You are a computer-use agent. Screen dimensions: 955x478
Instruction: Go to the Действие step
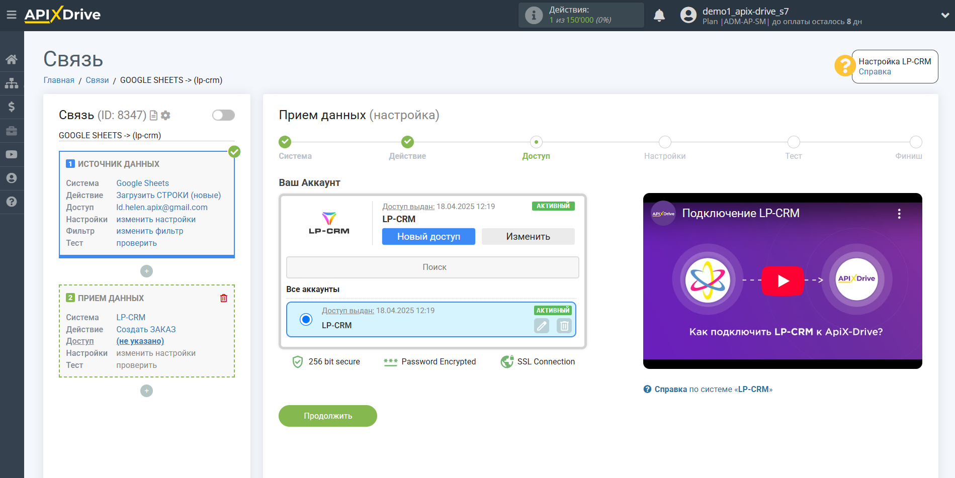click(407, 142)
